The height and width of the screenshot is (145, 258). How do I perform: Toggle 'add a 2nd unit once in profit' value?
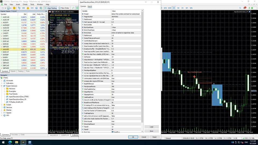click(126, 116)
